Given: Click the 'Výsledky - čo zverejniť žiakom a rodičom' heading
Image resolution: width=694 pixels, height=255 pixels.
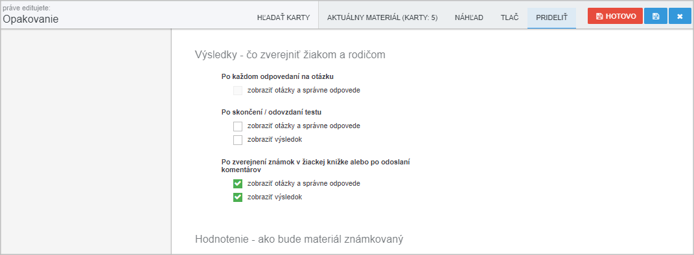Looking at the screenshot, I should (x=290, y=55).
